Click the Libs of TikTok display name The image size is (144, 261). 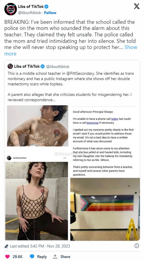coord(31,7)
